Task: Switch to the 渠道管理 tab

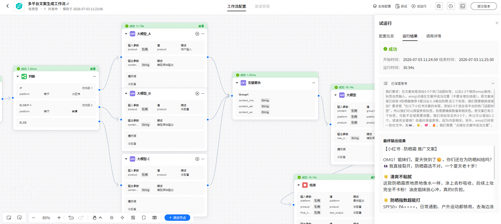Action: tap(262, 6)
